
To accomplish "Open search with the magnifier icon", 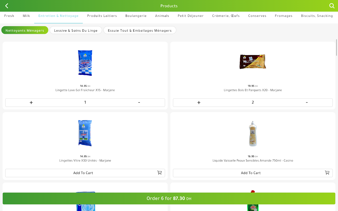I will pyautogui.click(x=332, y=6).
